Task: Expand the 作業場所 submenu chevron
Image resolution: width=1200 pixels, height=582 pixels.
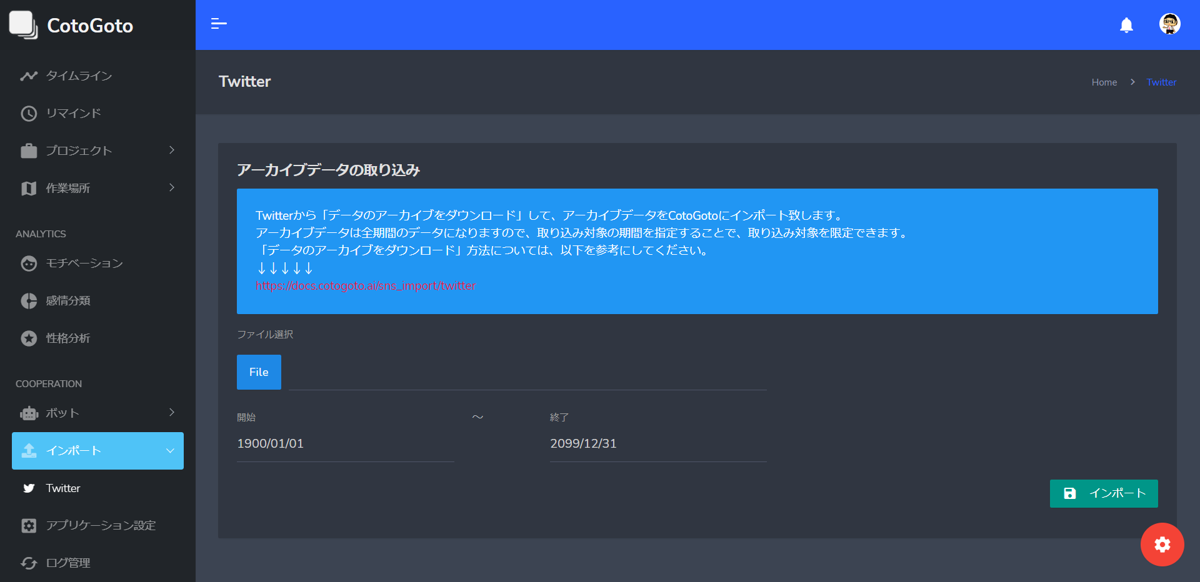Action: point(172,188)
